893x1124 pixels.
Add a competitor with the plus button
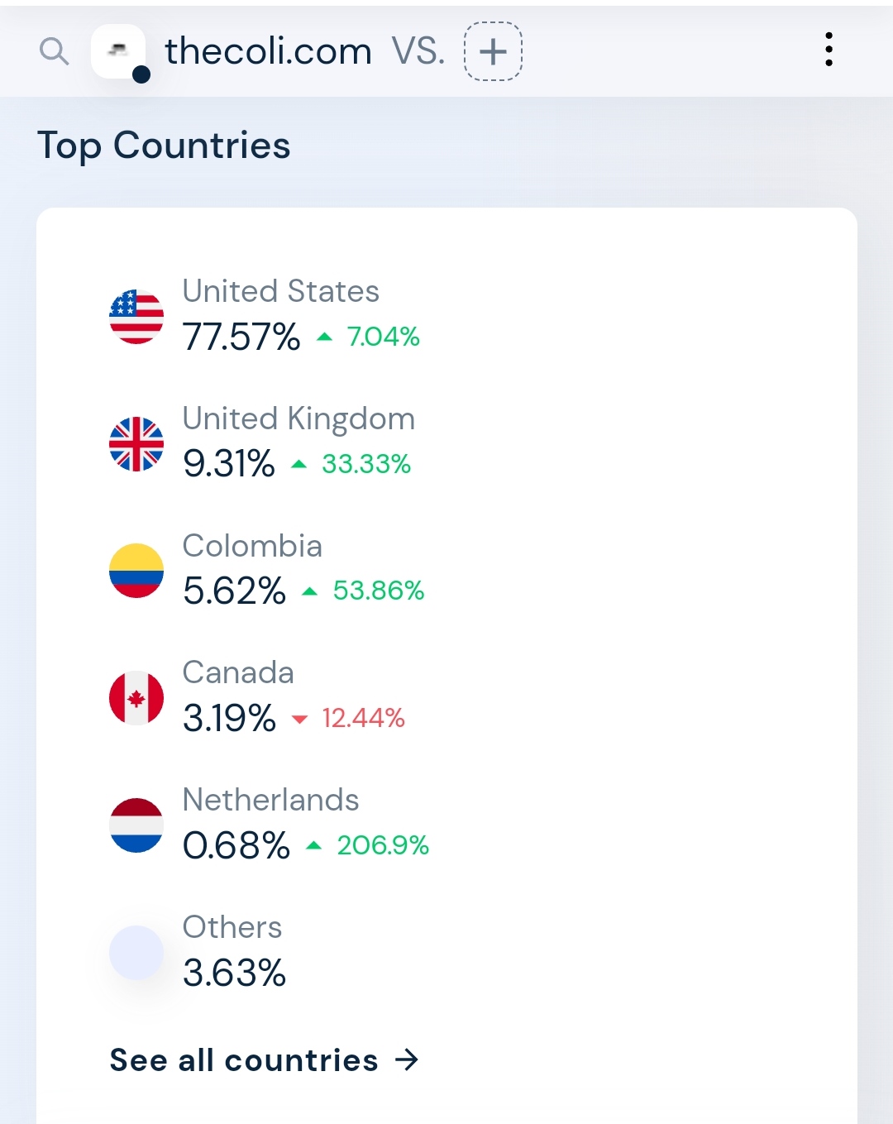(493, 51)
